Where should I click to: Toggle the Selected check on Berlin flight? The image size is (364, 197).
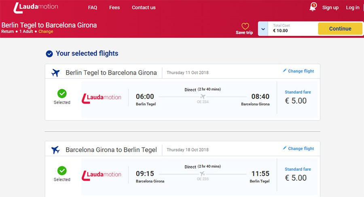(62, 94)
